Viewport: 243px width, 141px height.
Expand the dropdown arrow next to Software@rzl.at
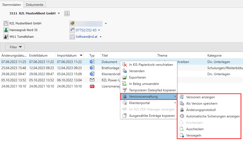point(100,37)
